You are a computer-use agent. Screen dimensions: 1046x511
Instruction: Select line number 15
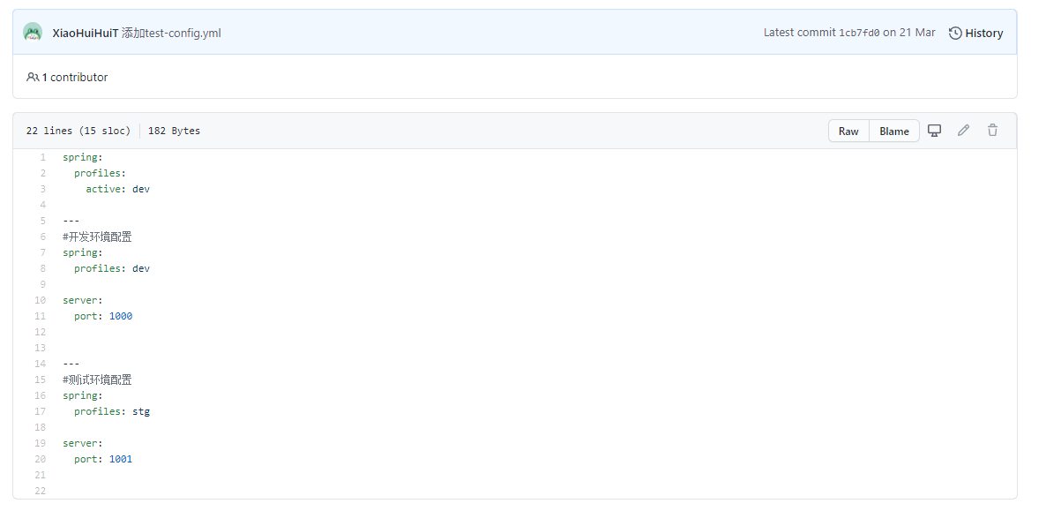tap(40, 379)
